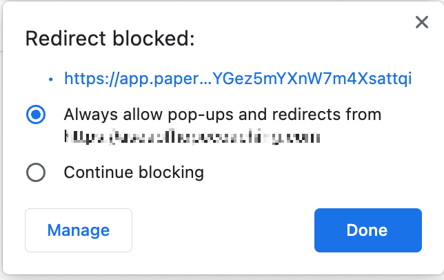Click the filled blue radio circle

[36, 114]
